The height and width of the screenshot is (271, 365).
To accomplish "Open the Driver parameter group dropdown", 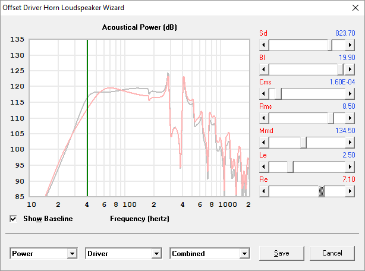I will click(156, 254).
